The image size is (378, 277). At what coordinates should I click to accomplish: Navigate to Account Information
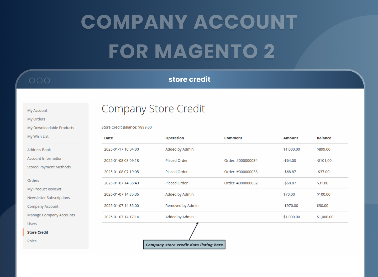click(x=45, y=158)
